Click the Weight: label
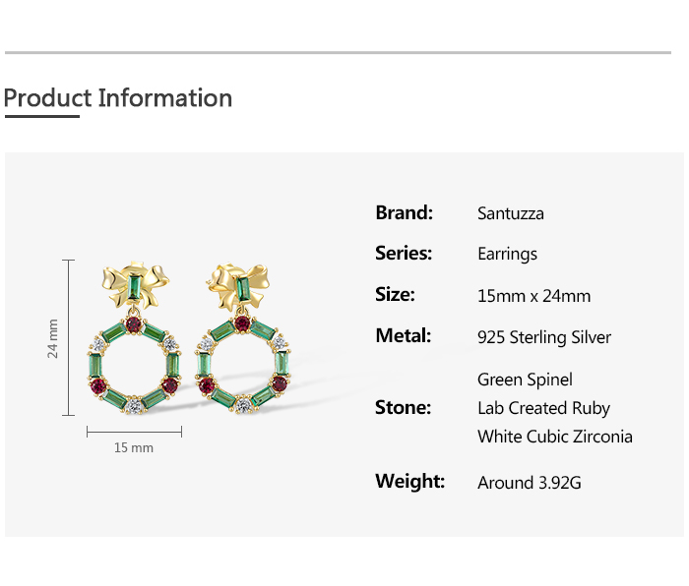Image resolution: width=689 pixels, height=586 pixels. pos(409,482)
